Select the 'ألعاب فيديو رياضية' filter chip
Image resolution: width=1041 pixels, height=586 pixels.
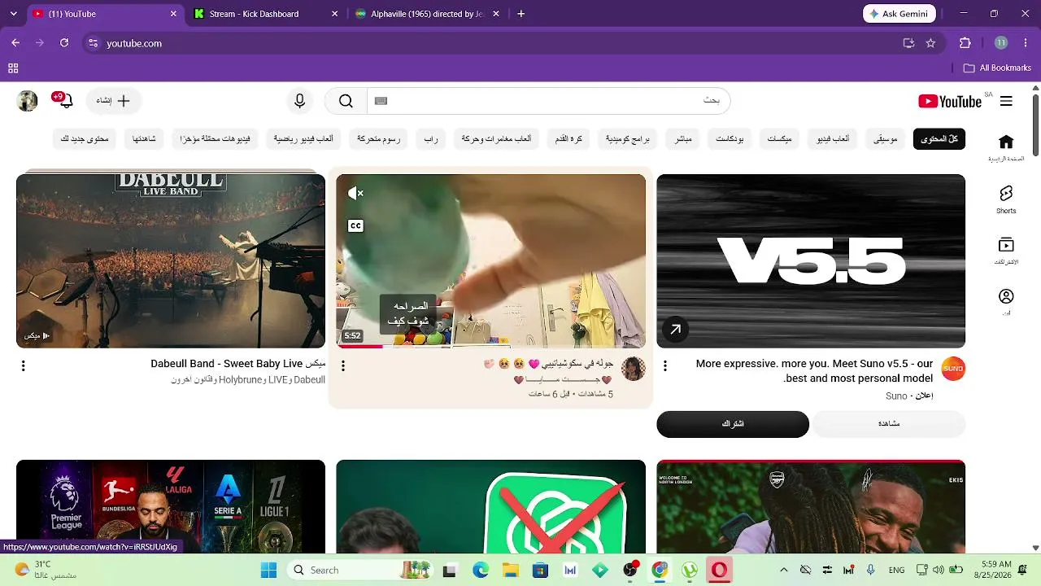coord(303,139)
